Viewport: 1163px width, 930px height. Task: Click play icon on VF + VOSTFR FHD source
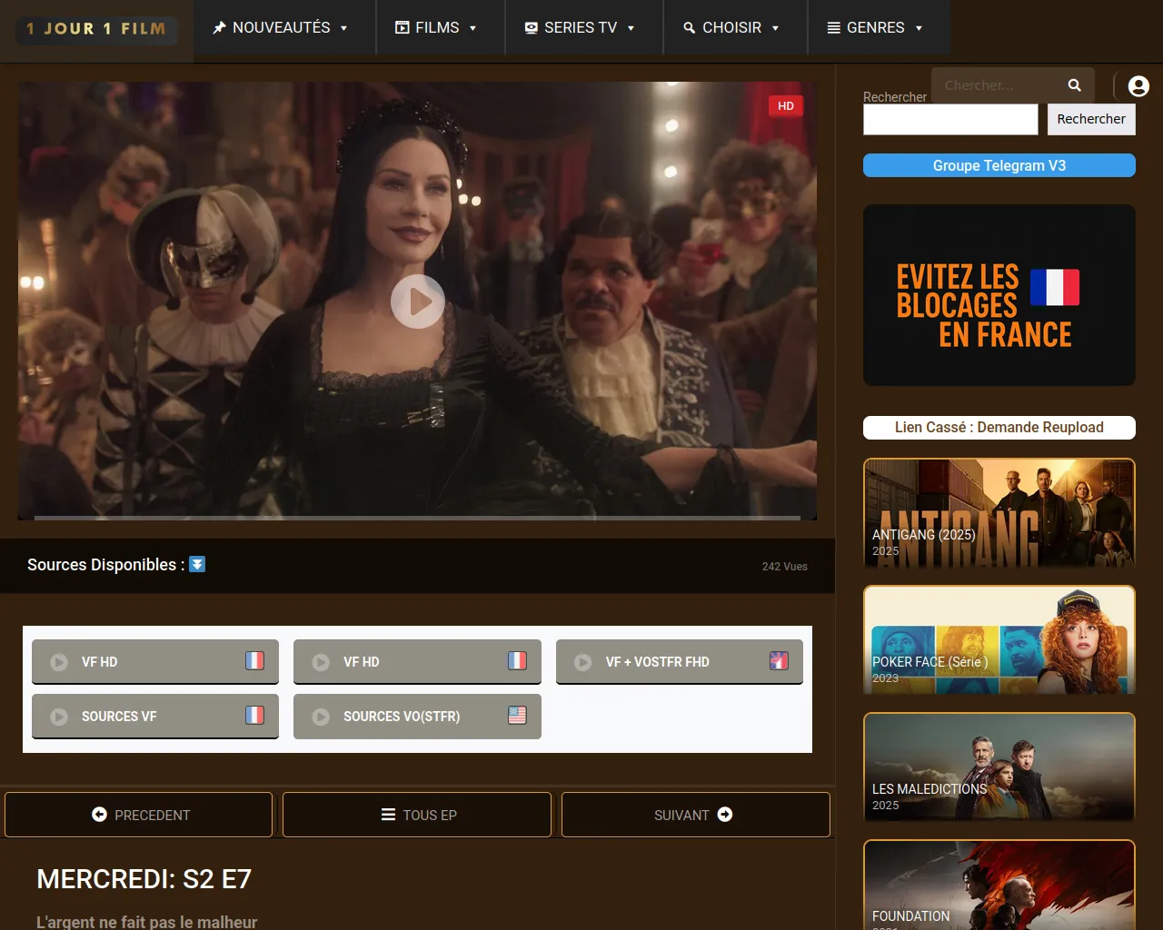[582, 662]
